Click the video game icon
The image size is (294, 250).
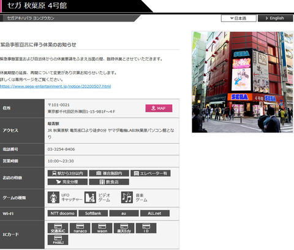point(90,197)
